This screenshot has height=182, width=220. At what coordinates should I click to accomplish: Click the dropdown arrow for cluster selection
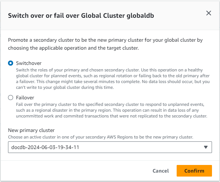pos(206,147)
